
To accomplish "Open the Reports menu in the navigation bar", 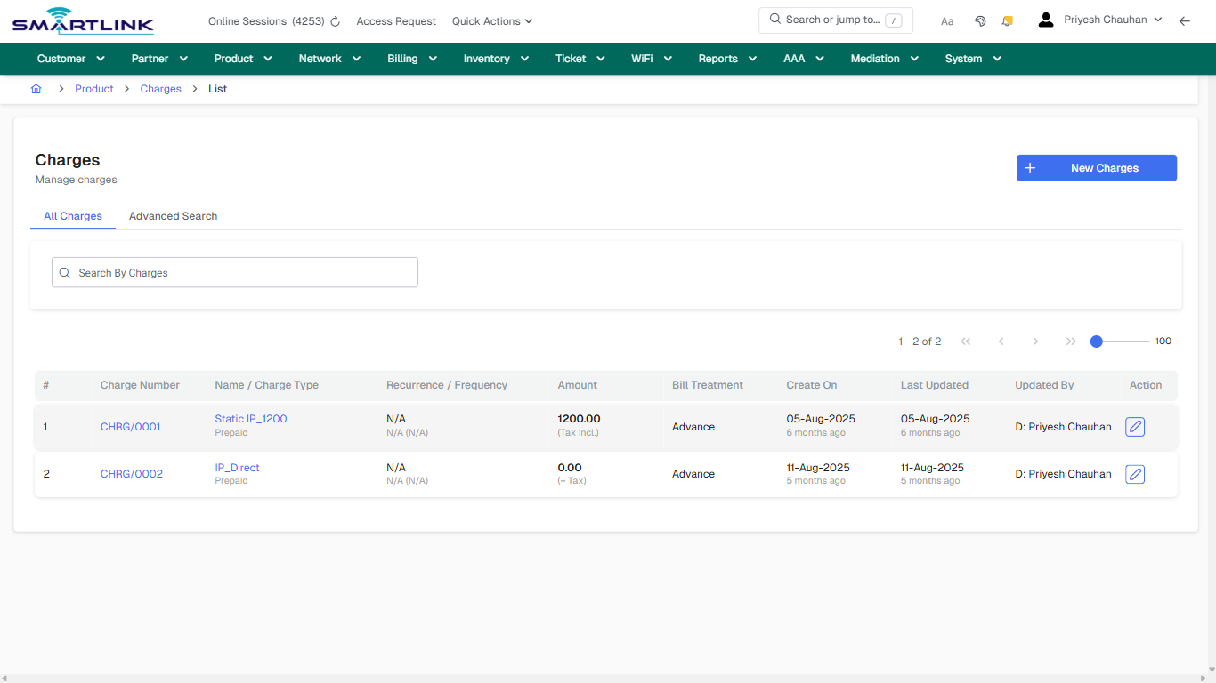I will 726,58.
